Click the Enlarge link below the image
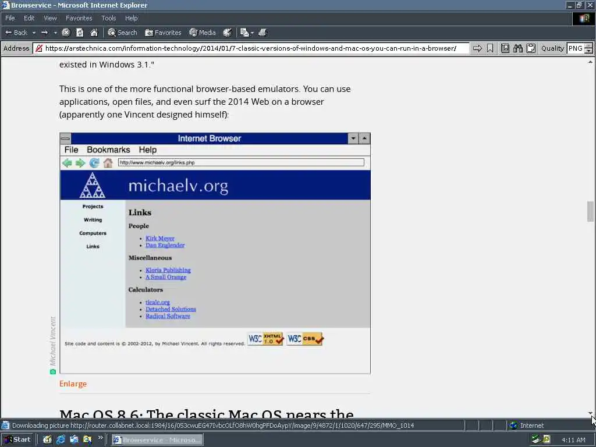596x447 pixels. (x=73, y=384)
